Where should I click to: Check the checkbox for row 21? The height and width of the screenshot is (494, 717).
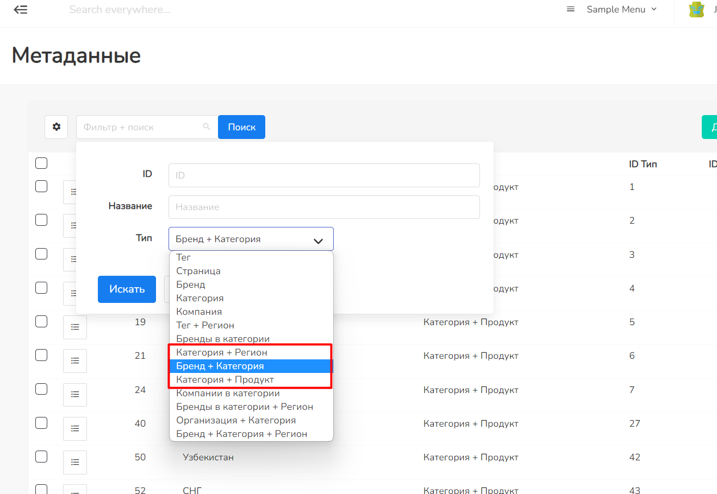pos(41,355)
